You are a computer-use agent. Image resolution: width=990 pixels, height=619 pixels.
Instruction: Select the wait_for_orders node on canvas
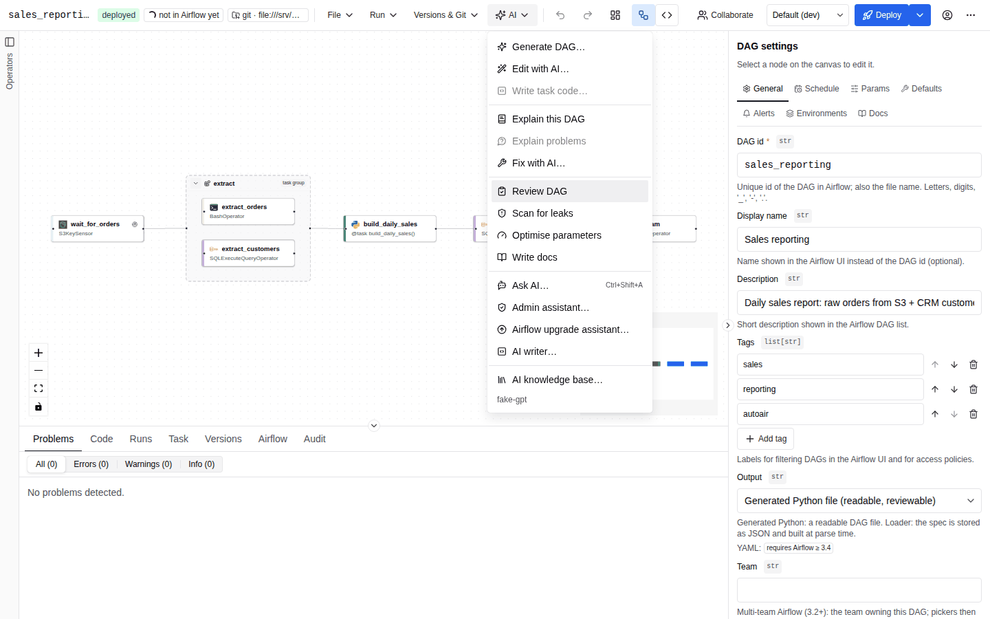[x=98, y=228]
